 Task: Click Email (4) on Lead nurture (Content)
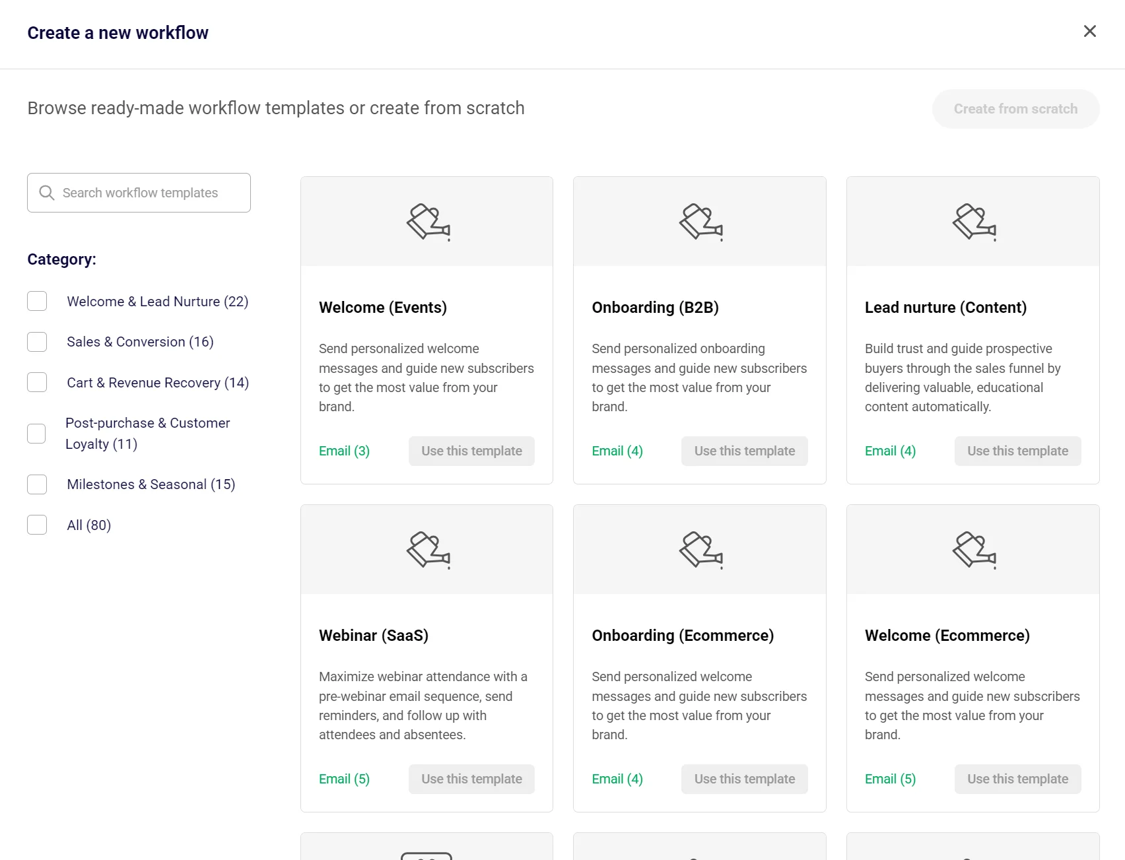[x=890, y=451]
